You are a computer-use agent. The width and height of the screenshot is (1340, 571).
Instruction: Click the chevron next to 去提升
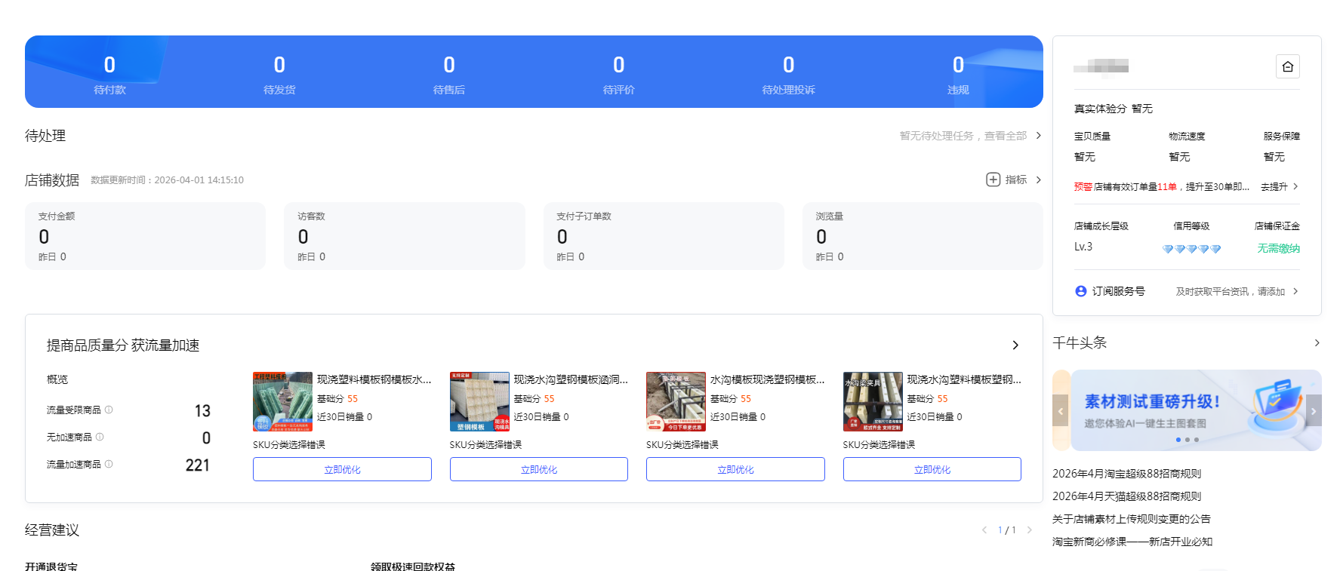[1295, 186]
